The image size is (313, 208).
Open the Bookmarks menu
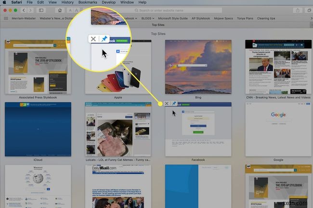[x=88, y=2]
